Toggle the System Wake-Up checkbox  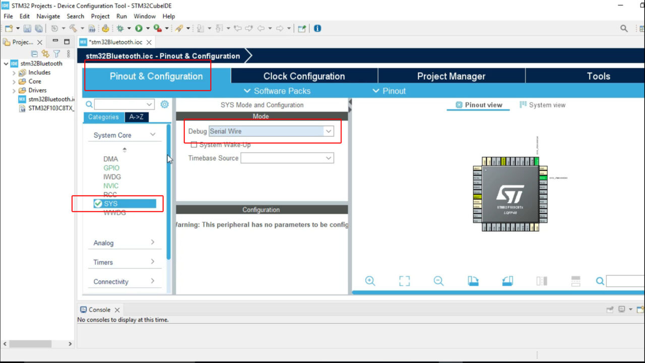pyautogui.click(x=194, y=145)
